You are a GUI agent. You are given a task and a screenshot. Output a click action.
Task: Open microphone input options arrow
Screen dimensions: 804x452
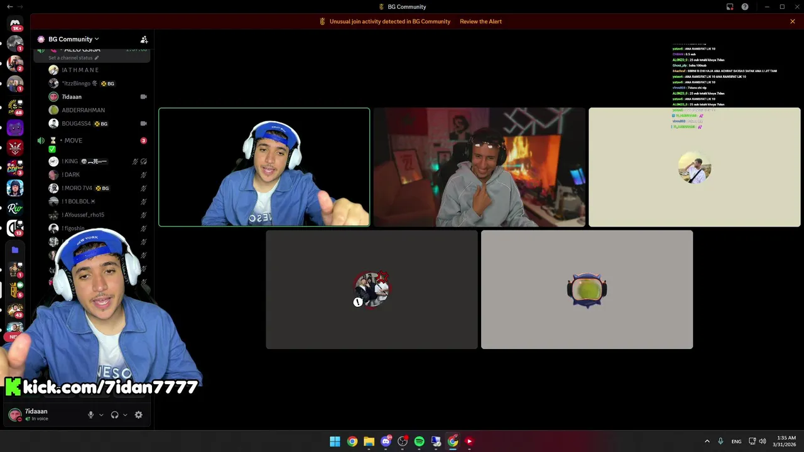pos(101,415)
